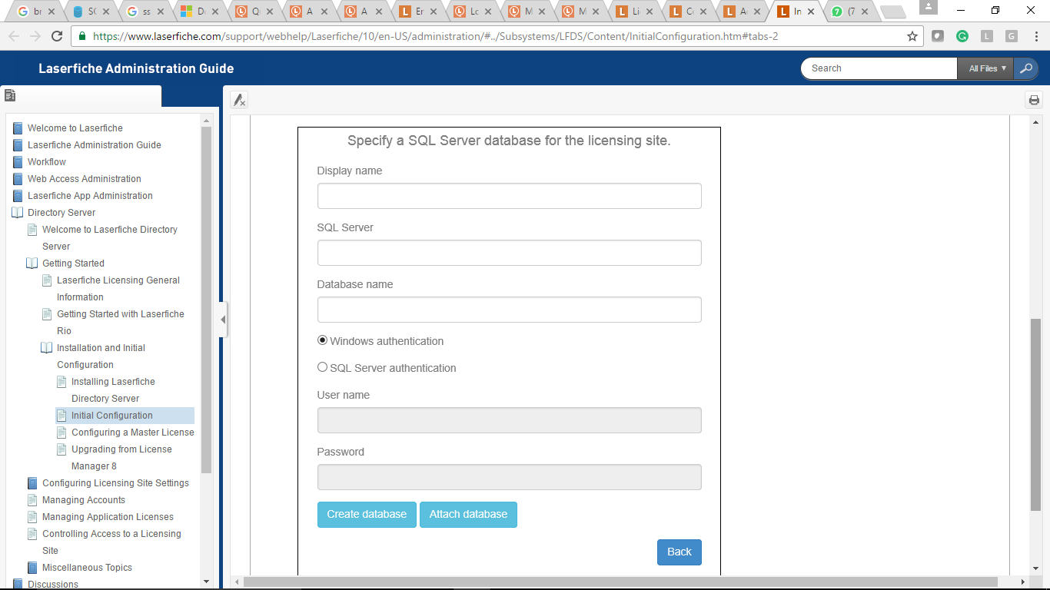The width and height of the screenshot is (1050, 590).
Task: Print the topic with the printer icon
Action: 1034,100
